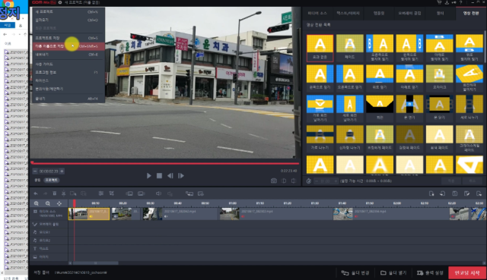Choose 끝내기 at the menu bottom

click(x=68, y=99)
